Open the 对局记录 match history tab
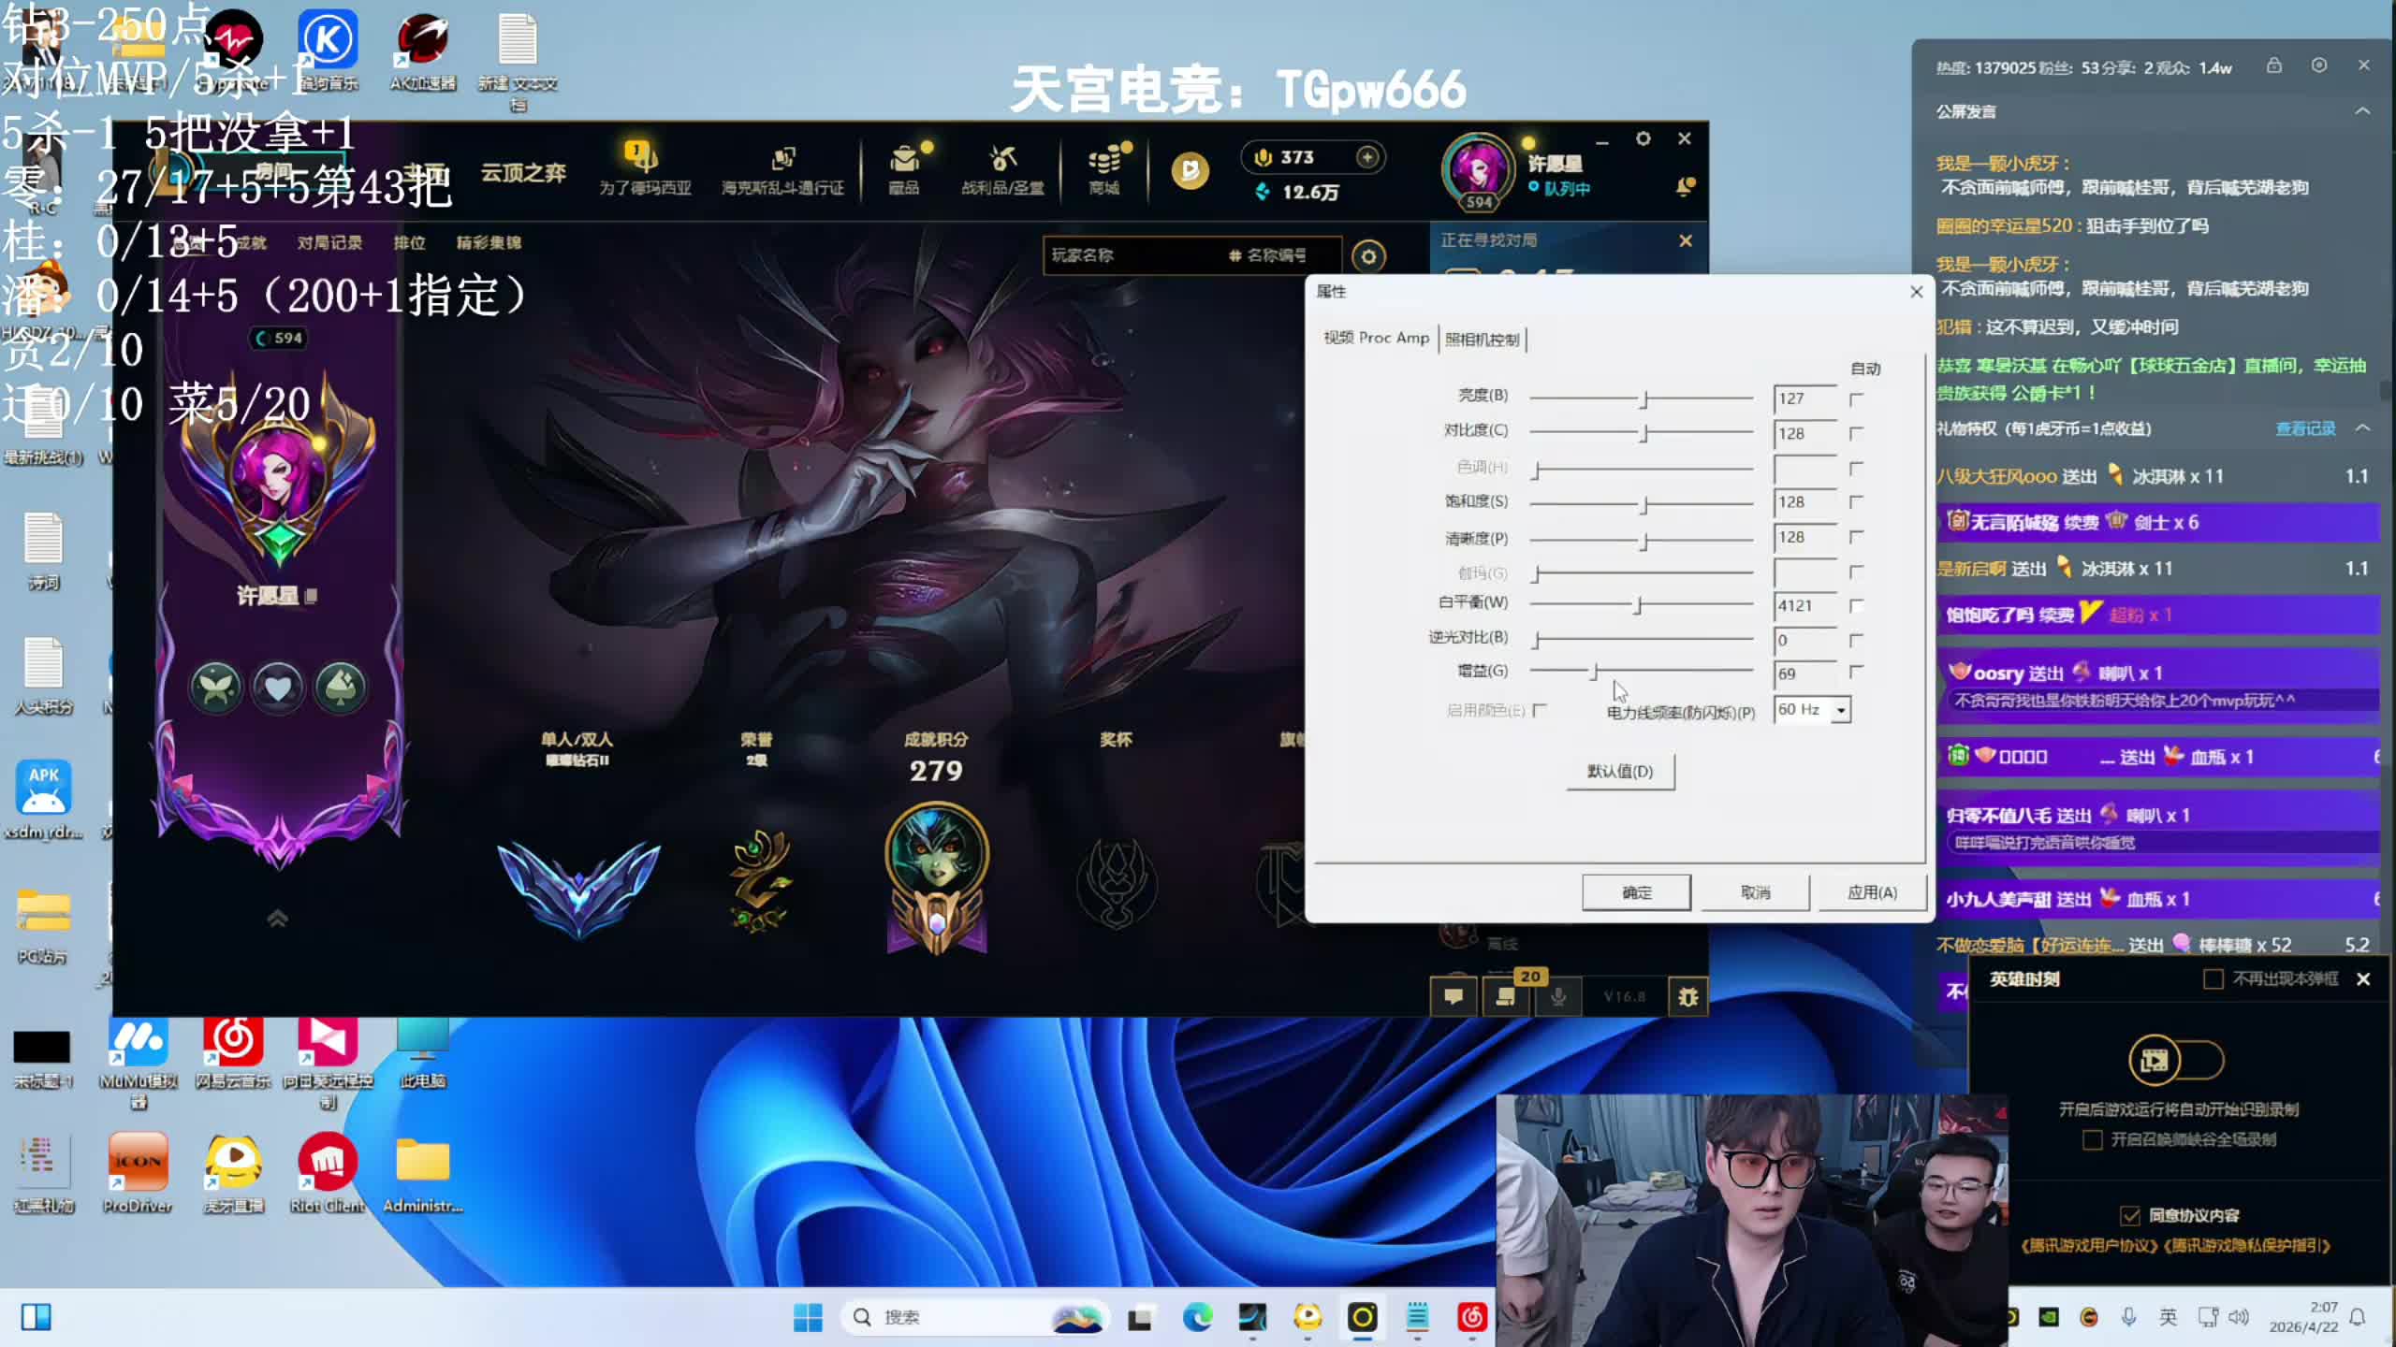The width and height of the screenshot is (2396, 1347). [329, 243]
